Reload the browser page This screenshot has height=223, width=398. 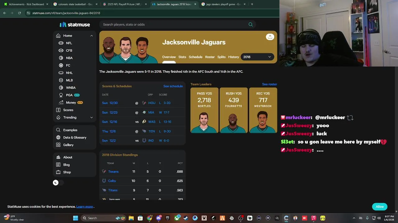click(x=19, y=13)
